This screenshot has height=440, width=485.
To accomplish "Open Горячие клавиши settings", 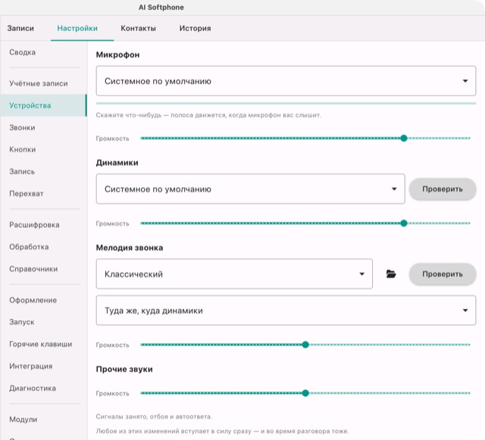I will click(x=43, y=344).
